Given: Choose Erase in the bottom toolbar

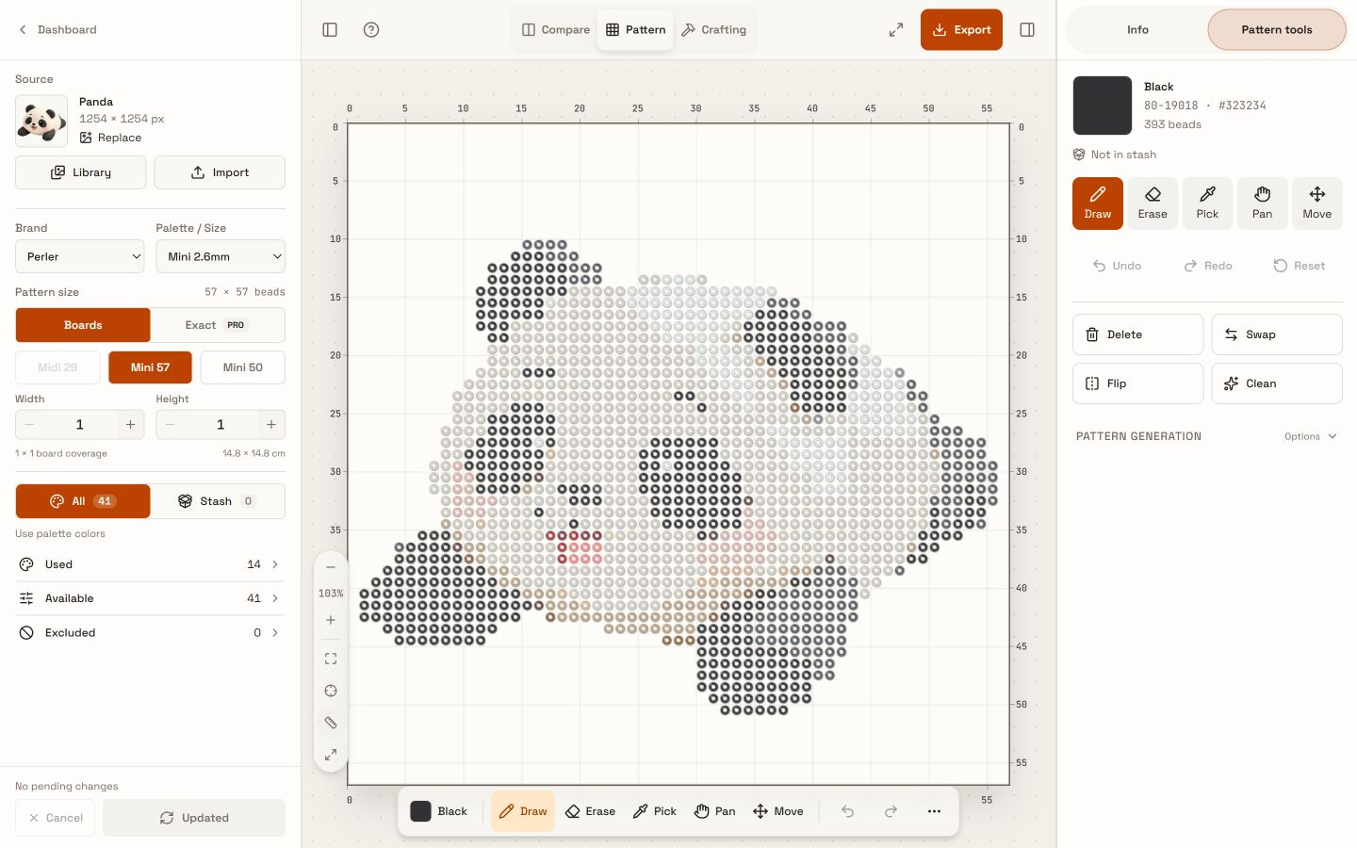Looking at the screenshot, I should [x=590, y=811].
